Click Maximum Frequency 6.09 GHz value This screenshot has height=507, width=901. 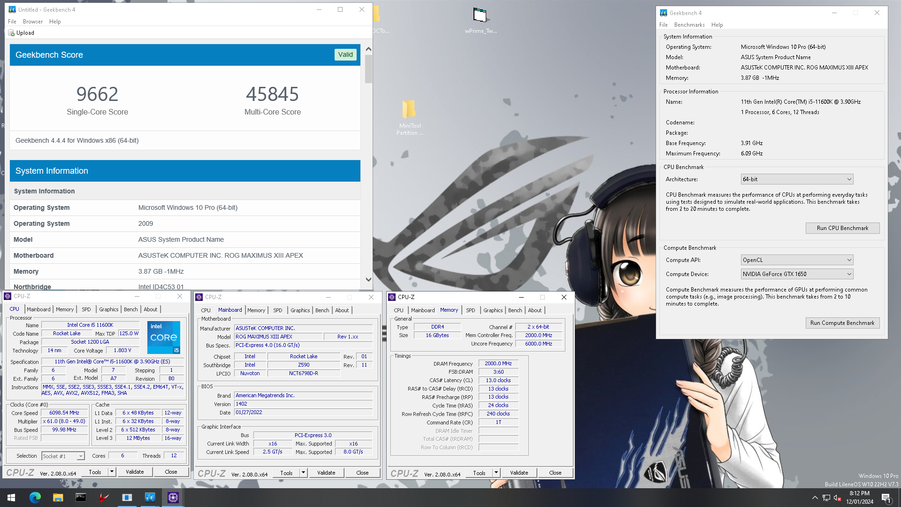(x=752, y=154)
